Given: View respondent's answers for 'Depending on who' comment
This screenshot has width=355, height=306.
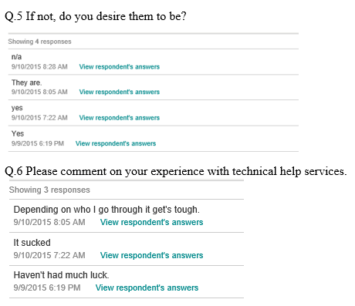Looking at the screenshot, I should [x=151, y=222].
